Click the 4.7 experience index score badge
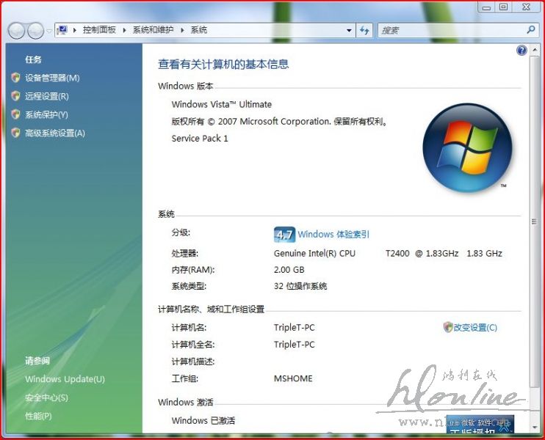The image size is (545, 440). pyautogui.click(x=284, y=235)
